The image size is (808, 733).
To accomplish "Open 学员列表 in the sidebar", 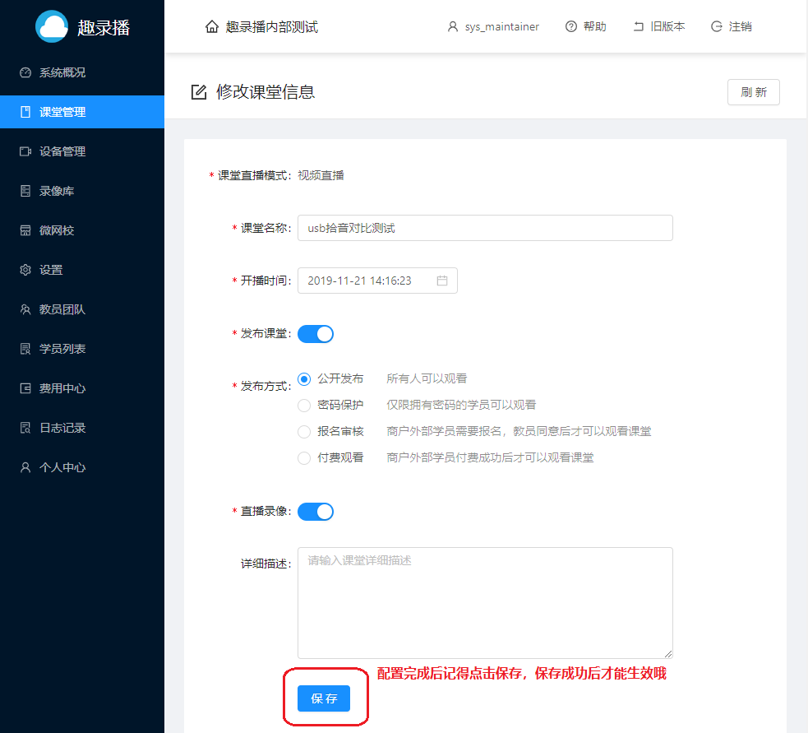I will (x=82, y=349).
